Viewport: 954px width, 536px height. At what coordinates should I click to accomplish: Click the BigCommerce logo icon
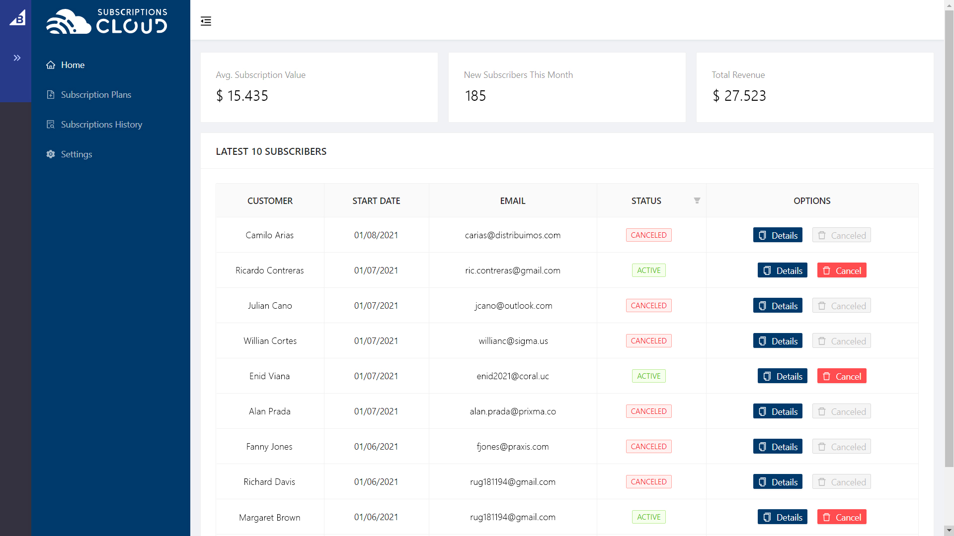[17, 18]
